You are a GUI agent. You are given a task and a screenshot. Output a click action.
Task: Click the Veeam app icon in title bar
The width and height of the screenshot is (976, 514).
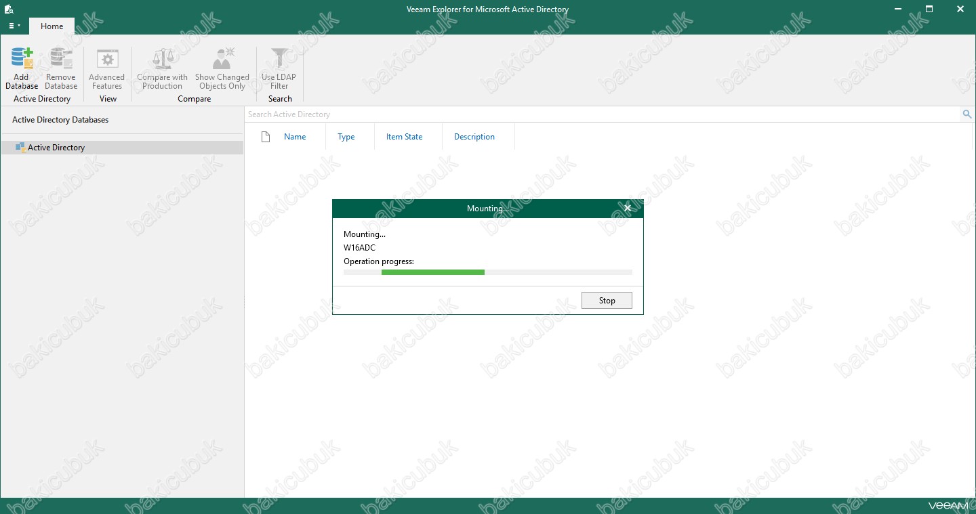click(9, 9)
